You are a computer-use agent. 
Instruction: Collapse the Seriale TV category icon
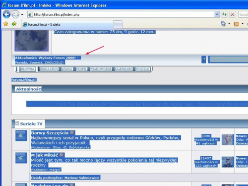[17, 124]
